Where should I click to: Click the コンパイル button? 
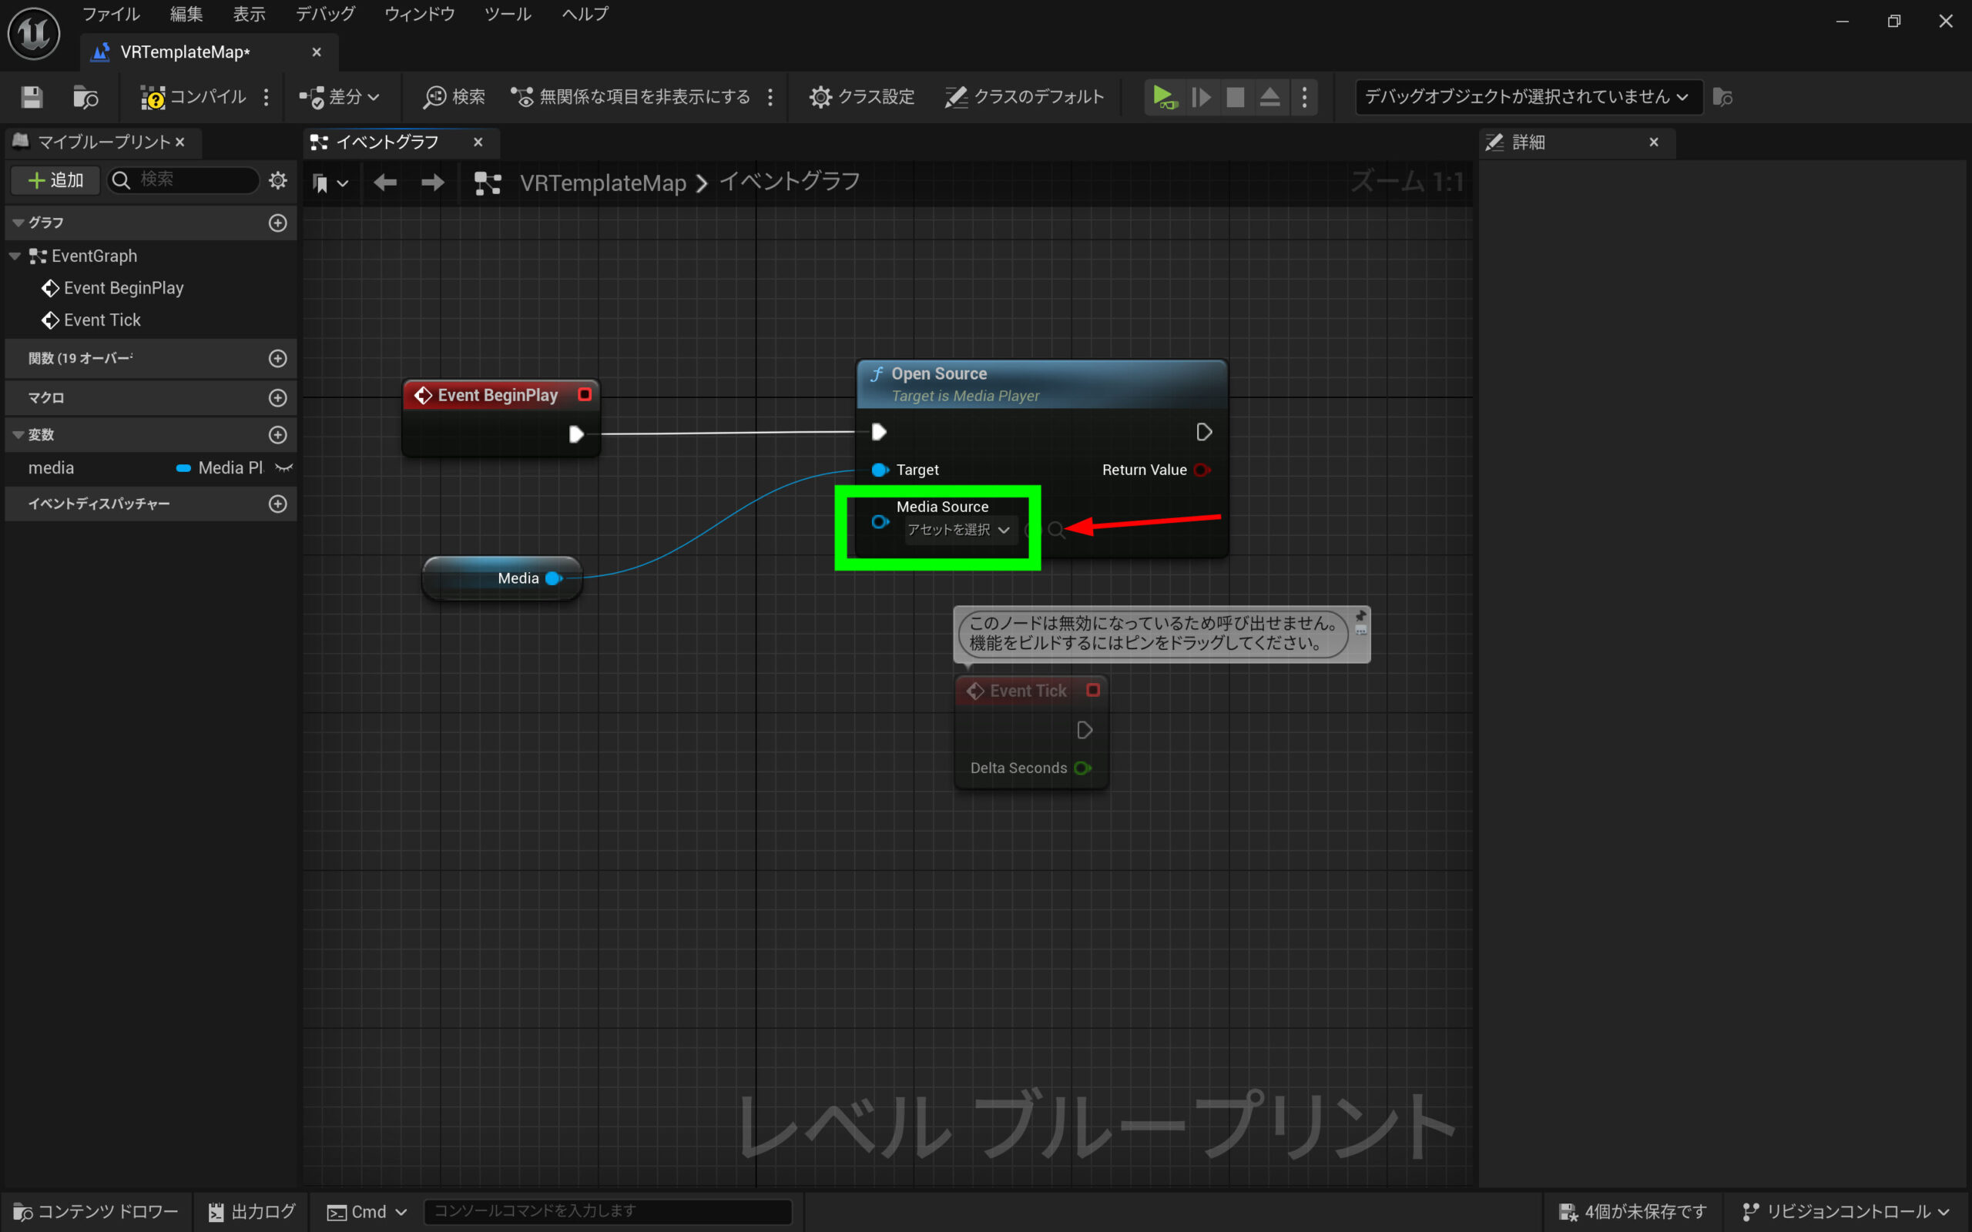[x=194, y=97]
